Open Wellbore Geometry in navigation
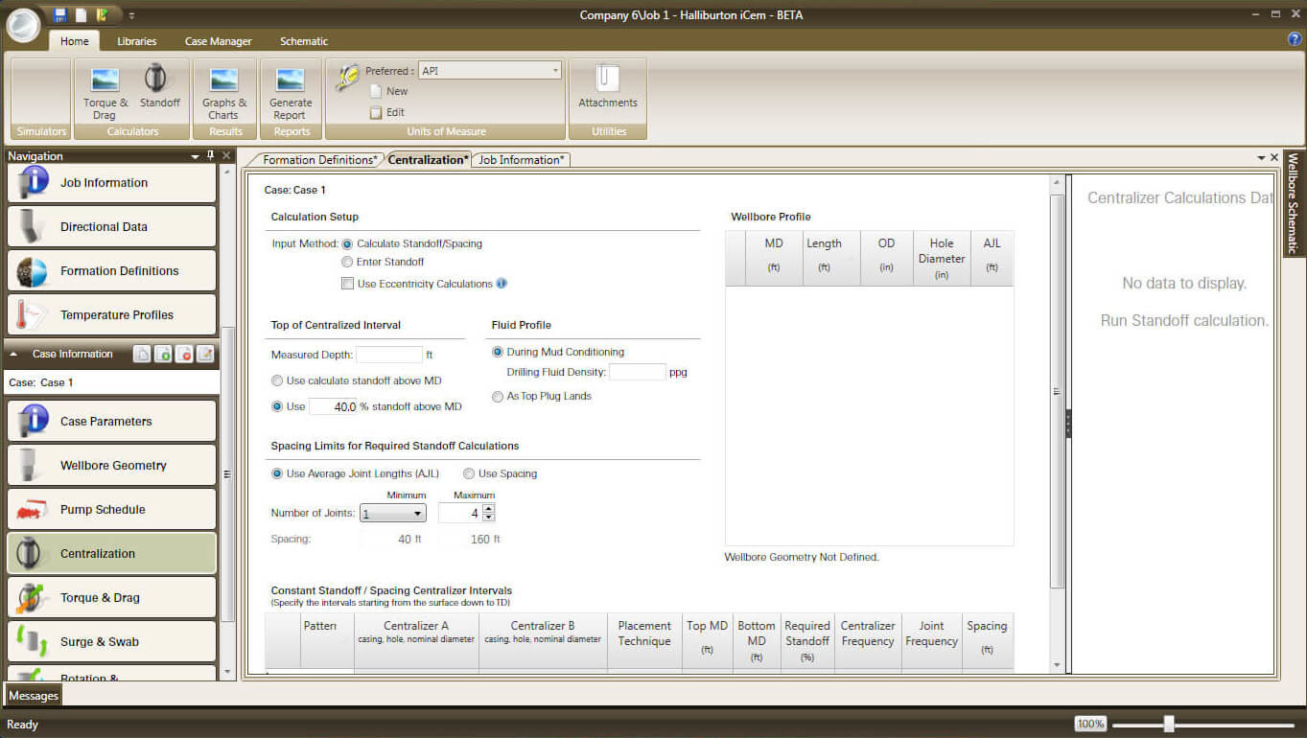 click(112, 465)
